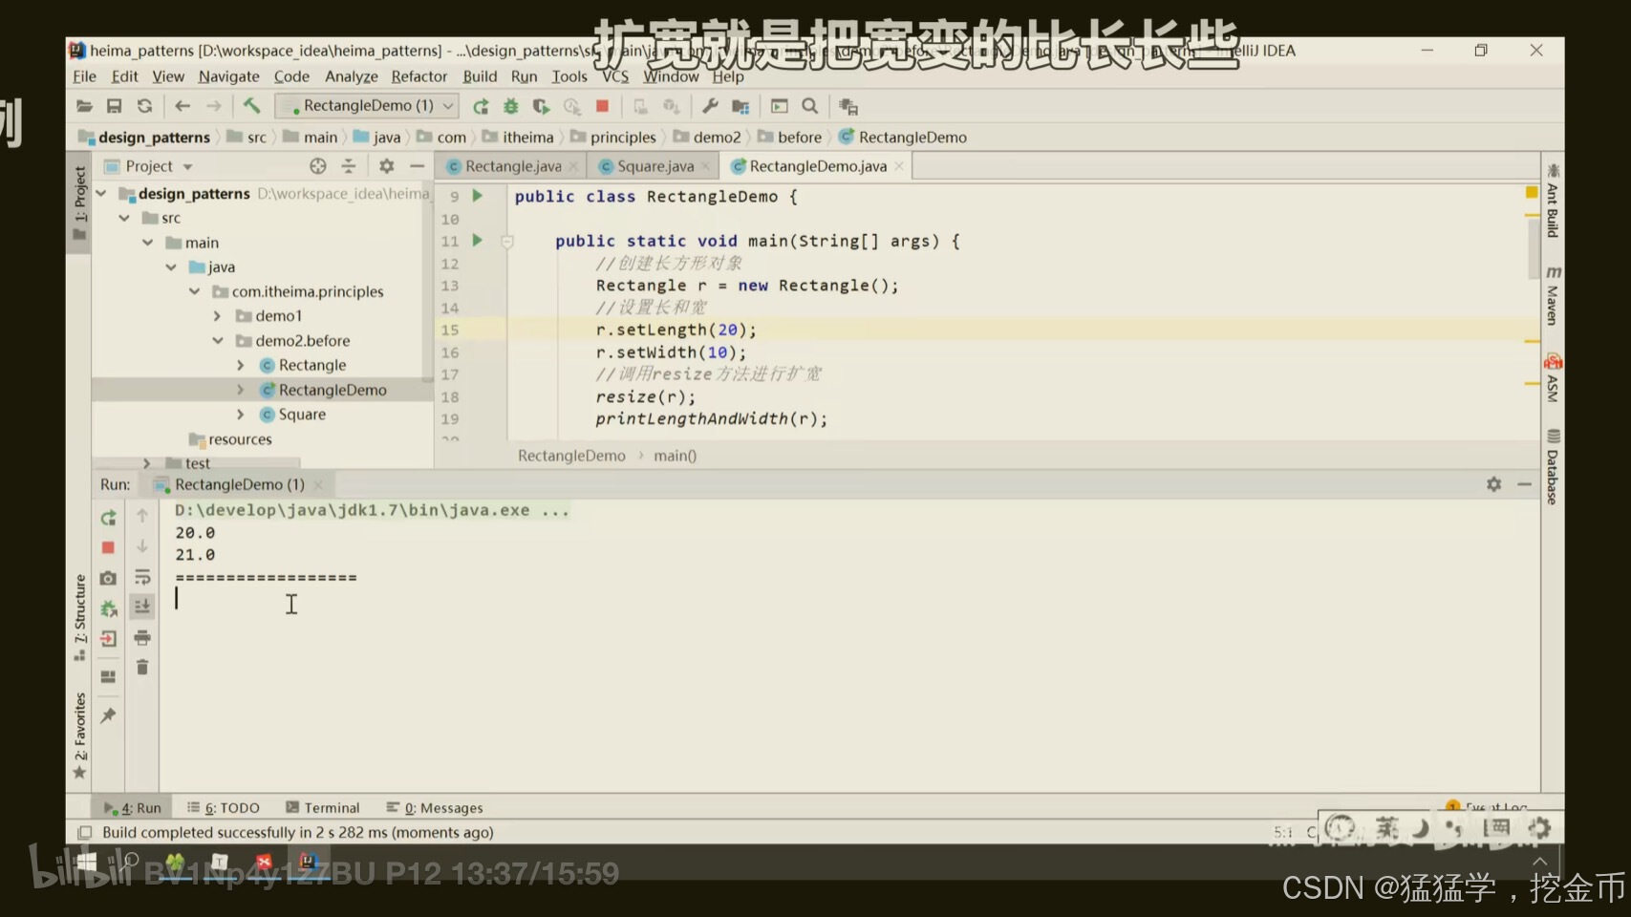Open Settings wrench icon
Screen dimensions: 1631x917
[x=710, y=106]
